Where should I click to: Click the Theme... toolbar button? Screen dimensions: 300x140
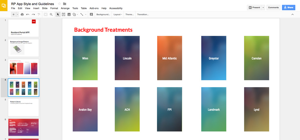(130, 15)
